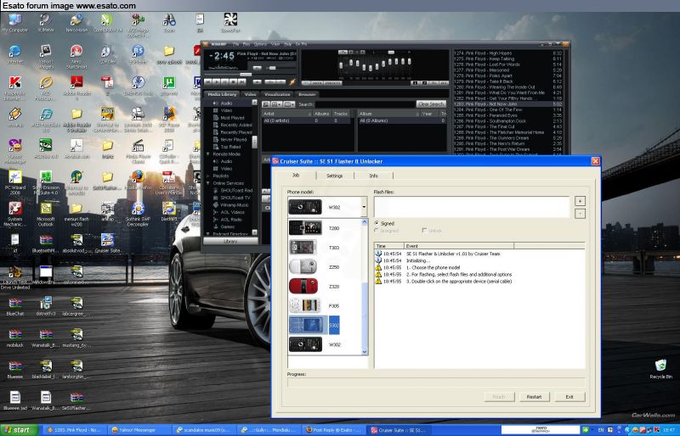Click Winamp Clear Search button
Screen dimensions: 680x436
[x=431, y=104]
